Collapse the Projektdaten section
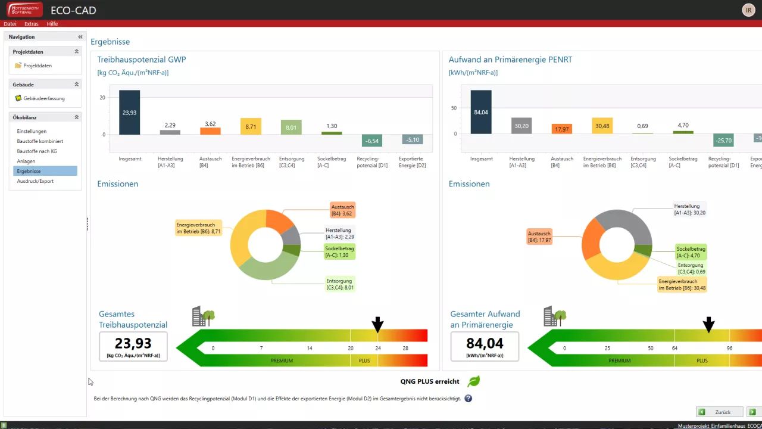762x429 pixels. coord(76,52)
